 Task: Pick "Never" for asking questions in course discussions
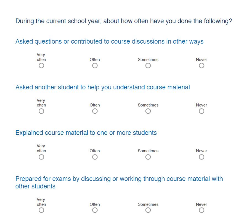(201, 66)
